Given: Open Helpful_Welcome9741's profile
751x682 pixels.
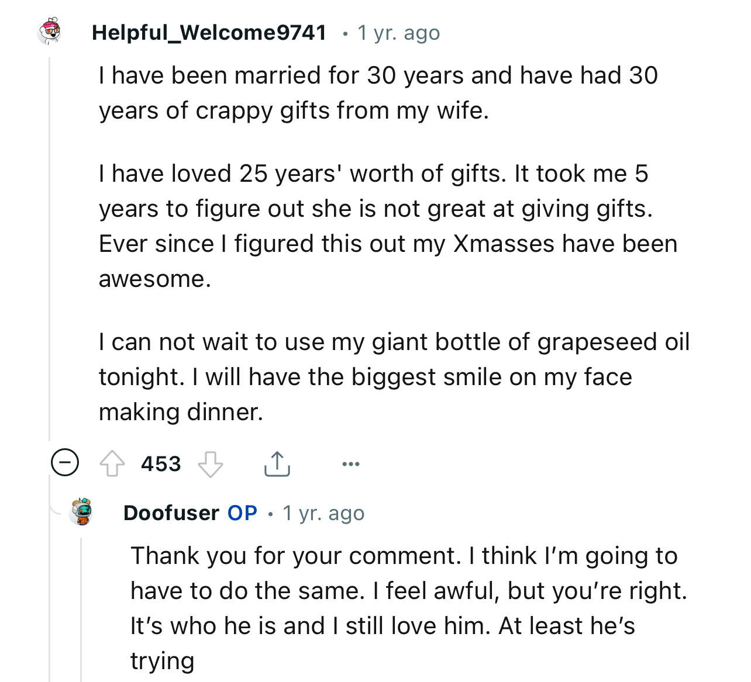Looking at the screenshot, I should (x=209, y=32).
